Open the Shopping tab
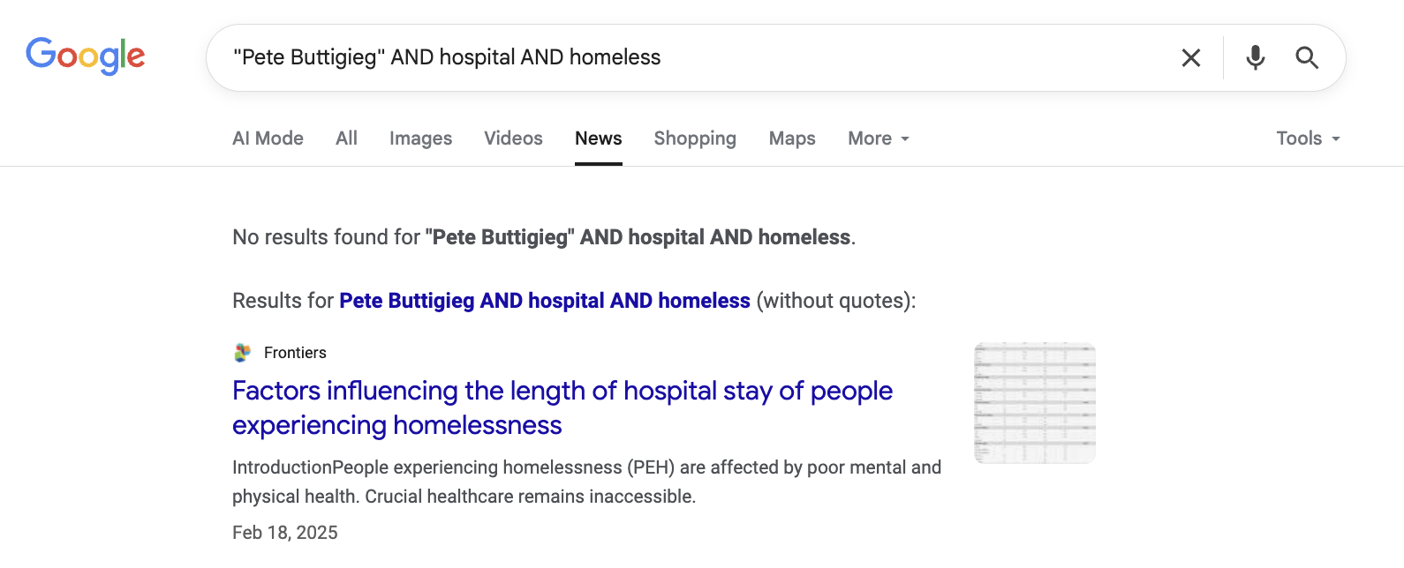1404x568 pixels. [x=695, y=138]
